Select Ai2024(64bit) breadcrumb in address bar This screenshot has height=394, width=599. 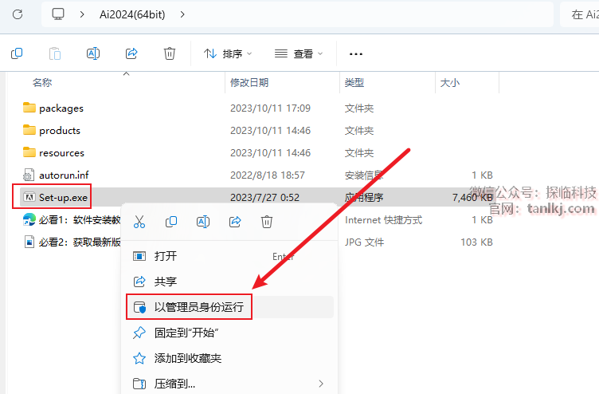tap(132, 14)
